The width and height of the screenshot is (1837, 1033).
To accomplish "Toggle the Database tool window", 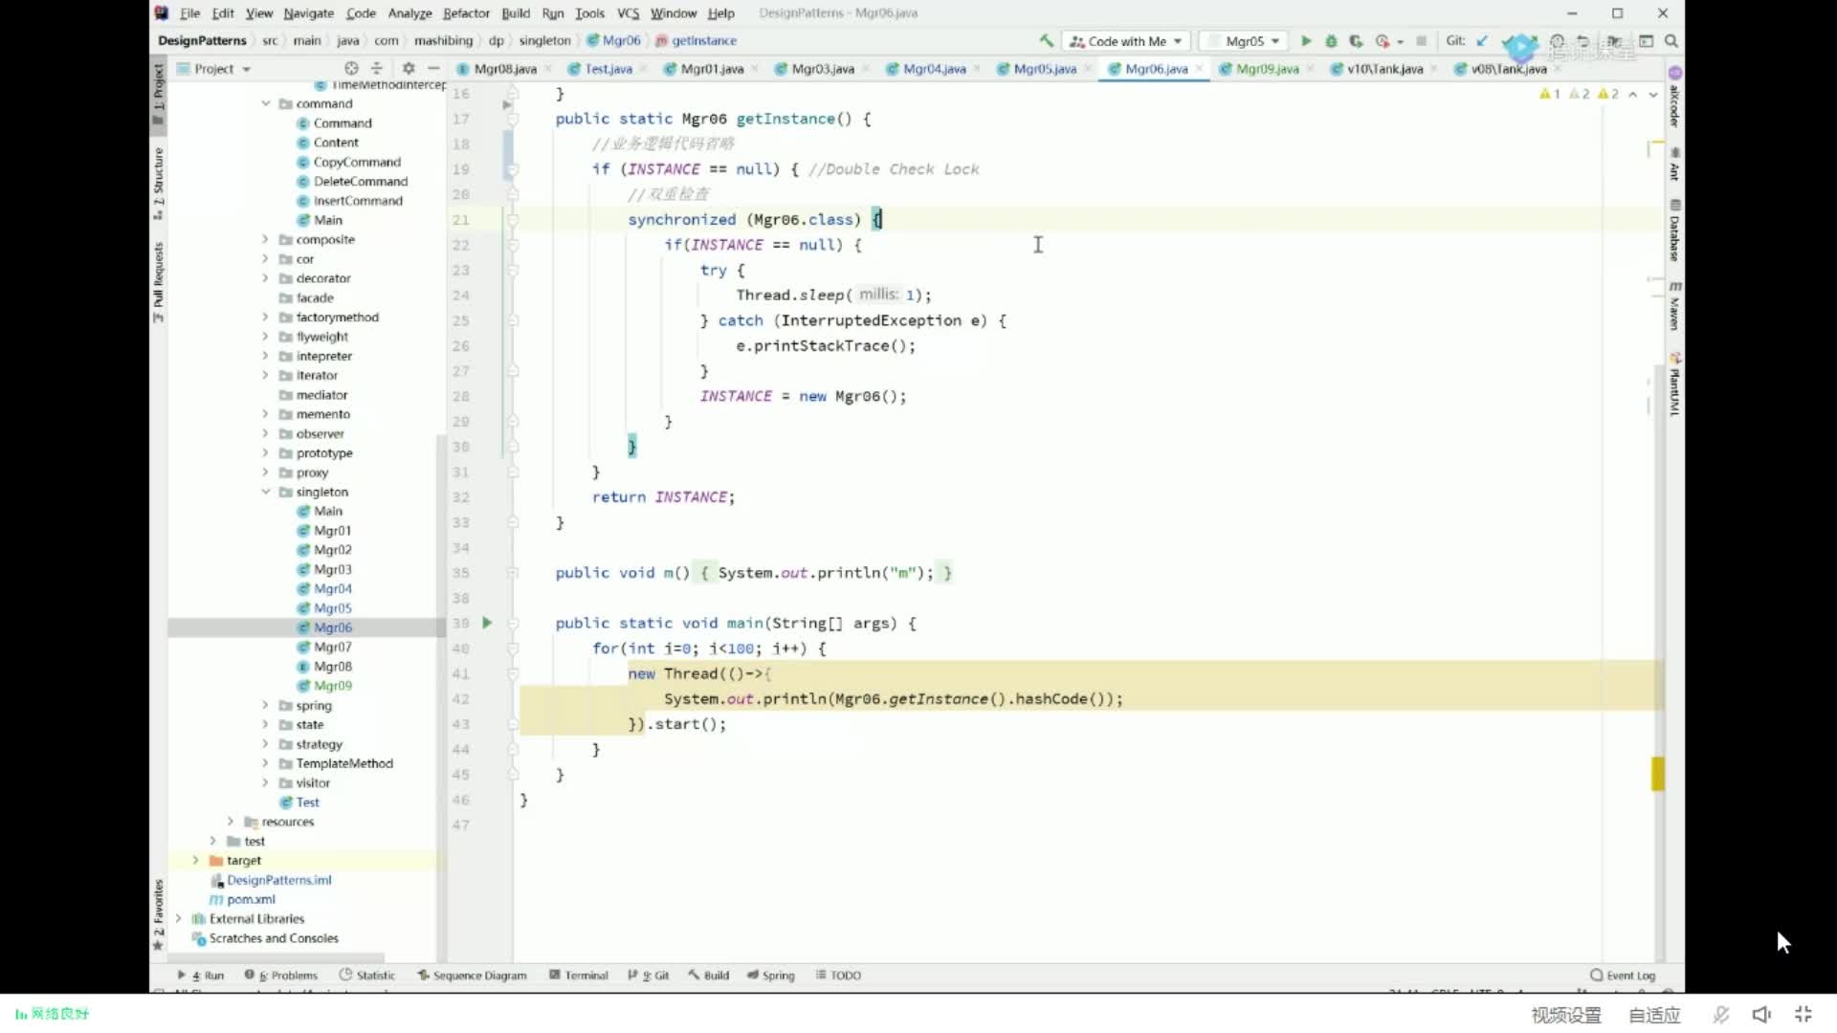I will [1675, 231].
